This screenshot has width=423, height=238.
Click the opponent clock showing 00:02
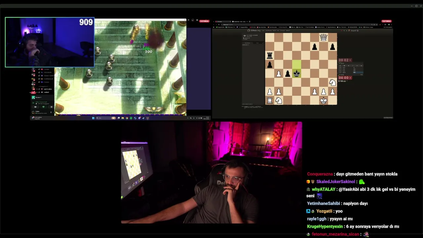345,60
